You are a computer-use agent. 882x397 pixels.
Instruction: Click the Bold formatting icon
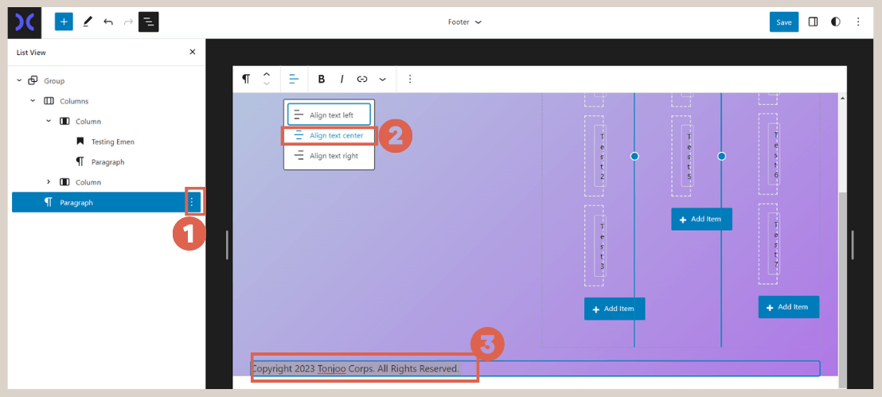pyautogui.click(x=322, y=79)
